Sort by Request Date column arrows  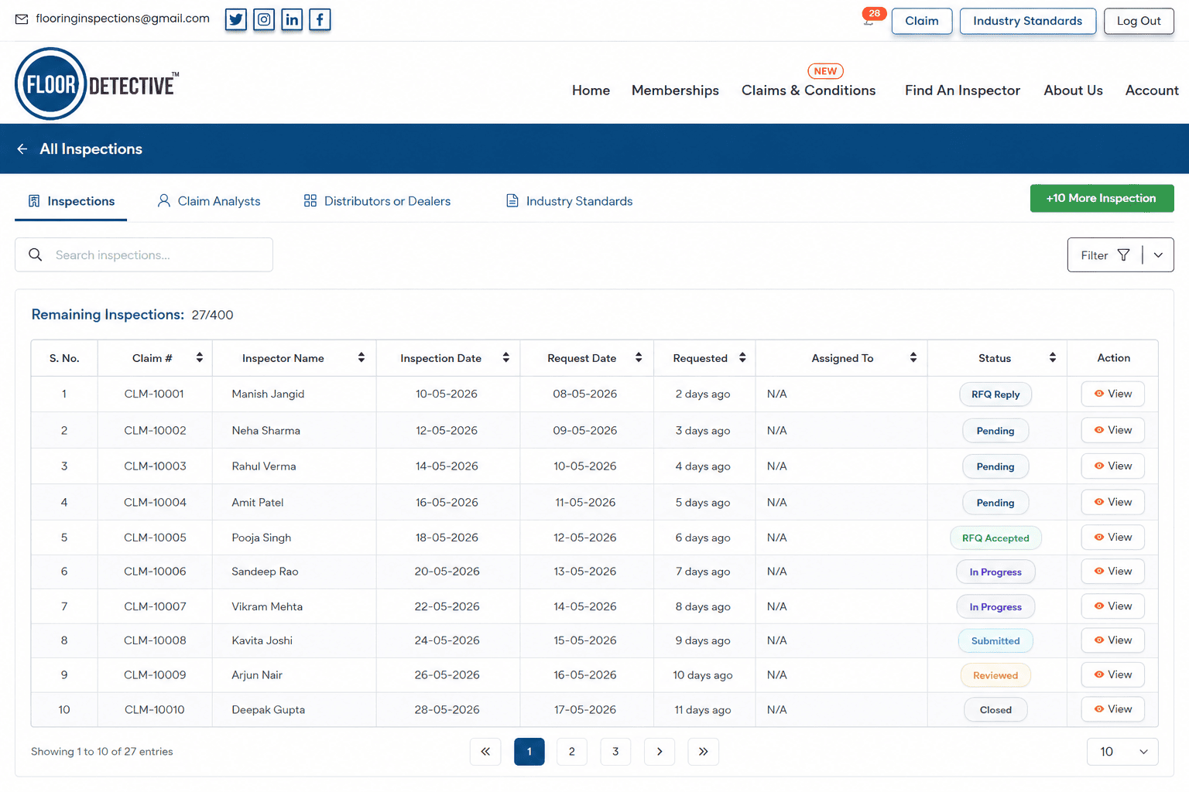pos(639,357)
